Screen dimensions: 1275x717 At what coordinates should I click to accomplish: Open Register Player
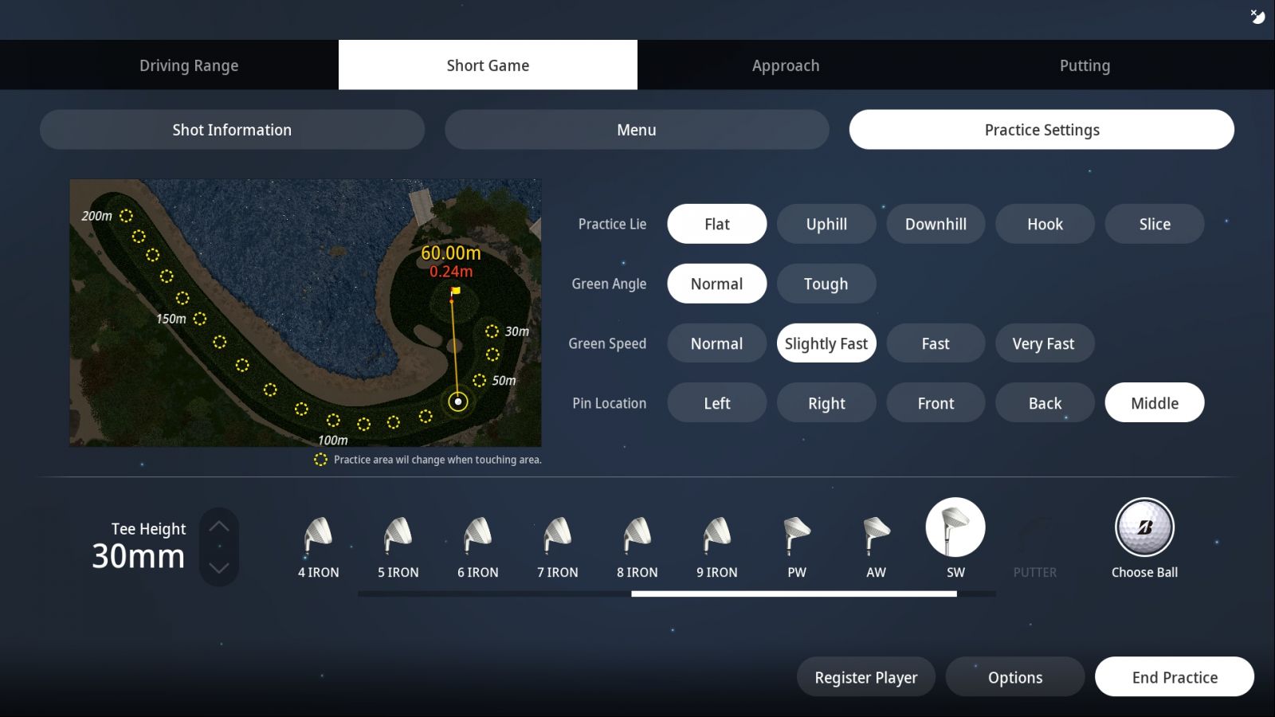tap(865, 677)
